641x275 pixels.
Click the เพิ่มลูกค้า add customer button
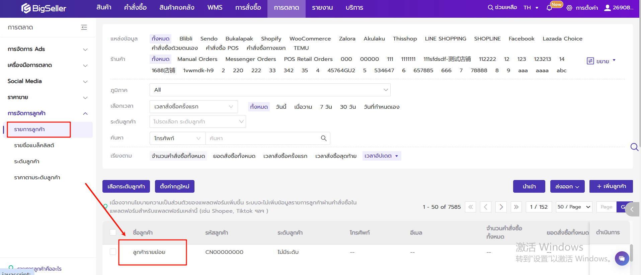[611, 186]
